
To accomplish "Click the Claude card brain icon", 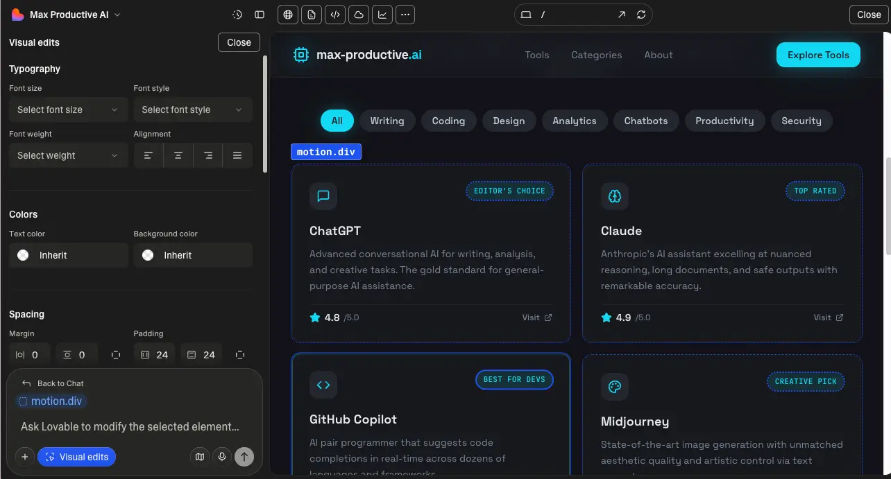I will (615, 196).
